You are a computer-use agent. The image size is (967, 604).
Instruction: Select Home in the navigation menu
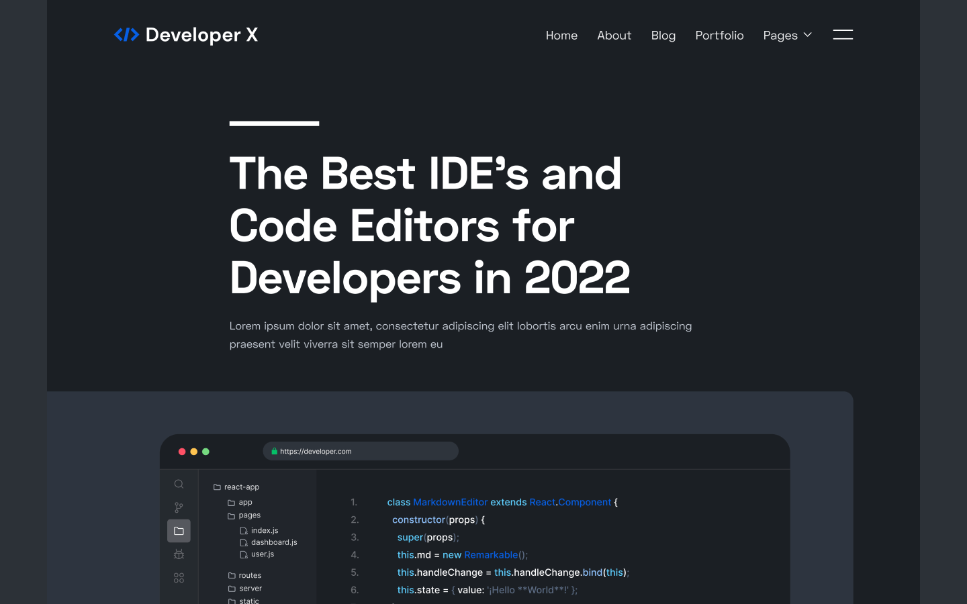[561, 35]
